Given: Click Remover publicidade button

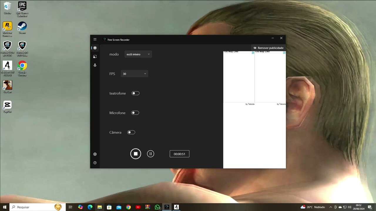Looking at the screenshot, I should pos(268,48).
